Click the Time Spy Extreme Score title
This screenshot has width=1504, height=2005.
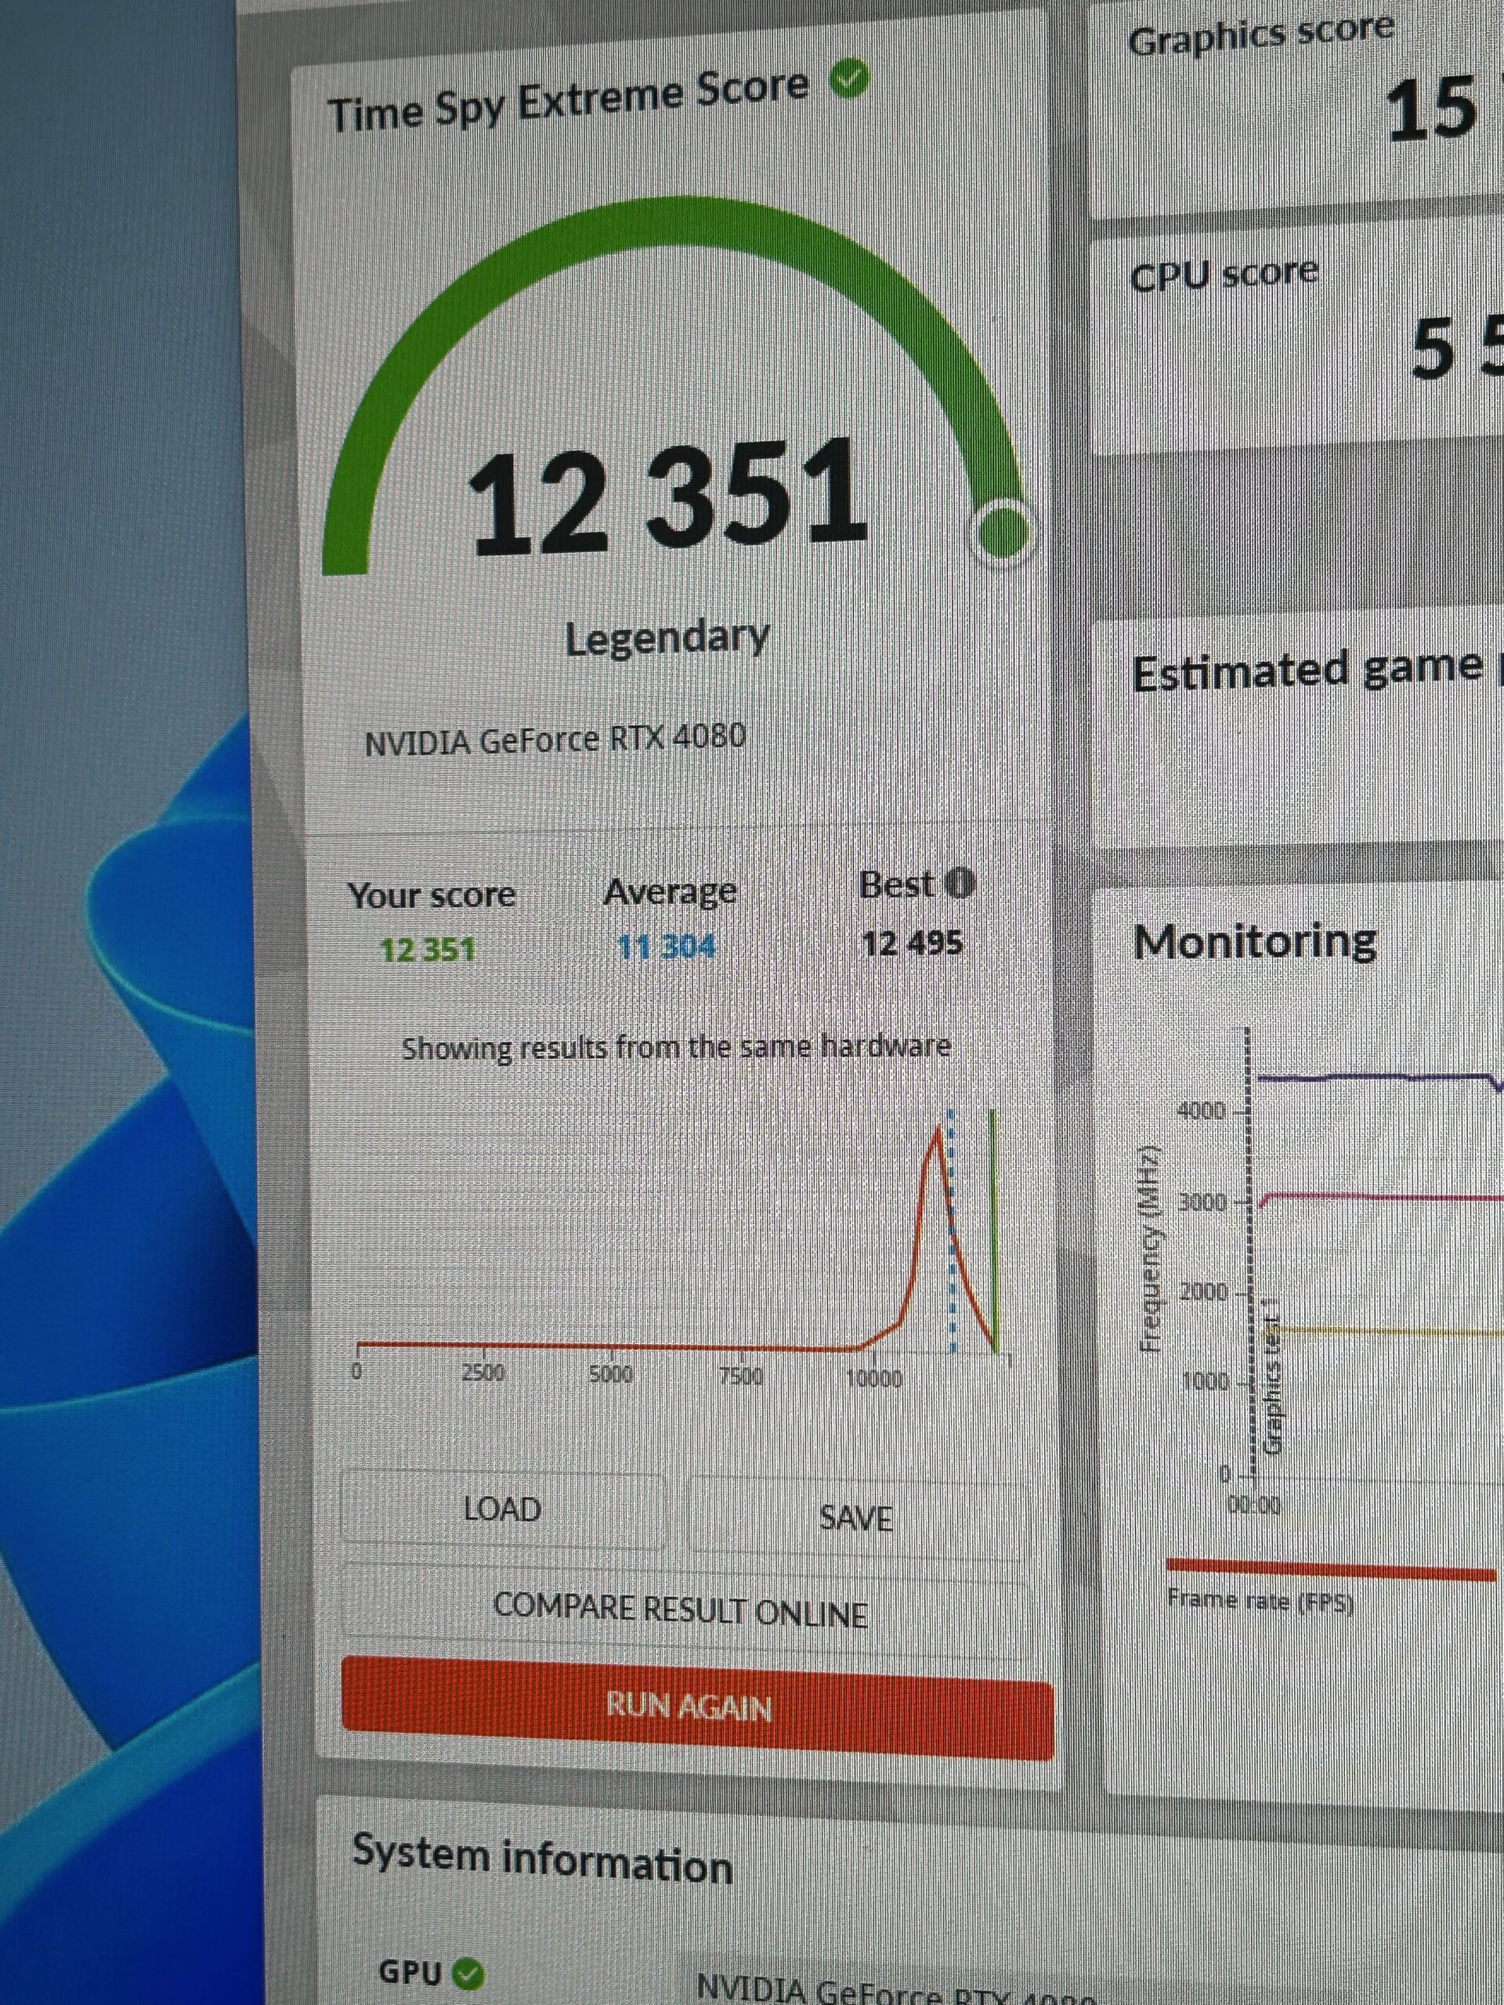pyautogui.click(x=567, y=100)
